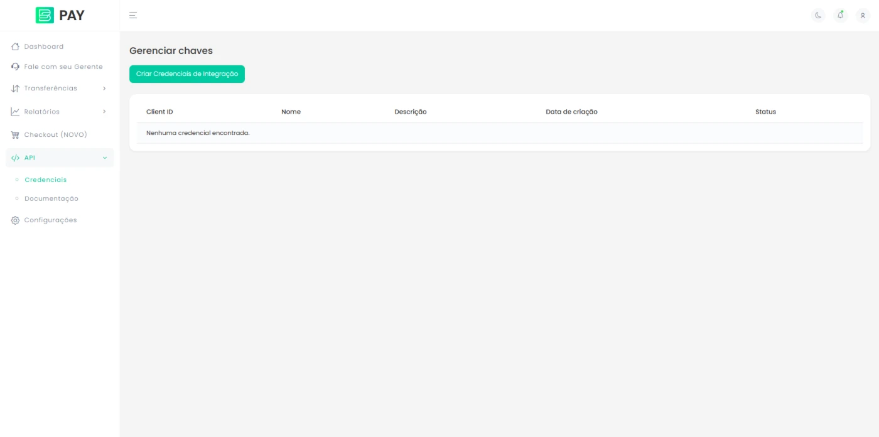879x437 pixels.
Task: Click the API code brackets icon
Action: tap(16, 158)
